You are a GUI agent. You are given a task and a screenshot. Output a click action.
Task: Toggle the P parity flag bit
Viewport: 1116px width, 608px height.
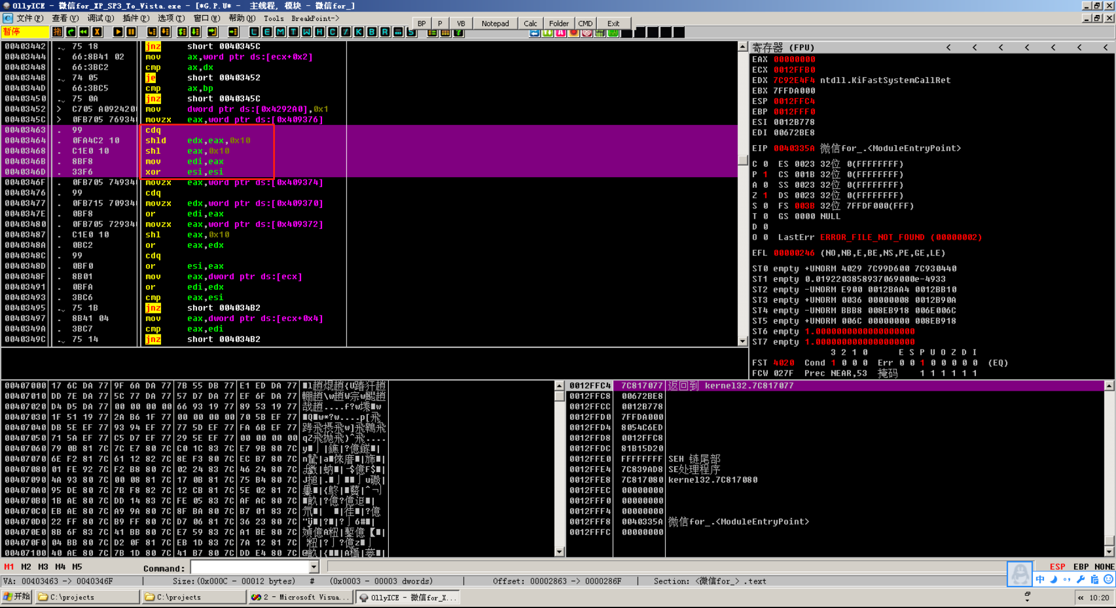[766, 175]
